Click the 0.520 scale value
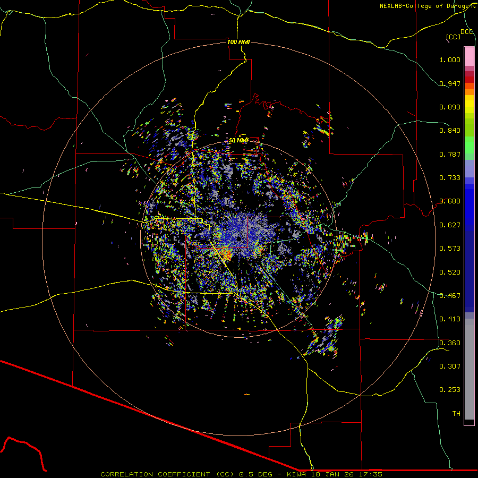The height and width of the screenshot is (478, 478). pos(450,272)
